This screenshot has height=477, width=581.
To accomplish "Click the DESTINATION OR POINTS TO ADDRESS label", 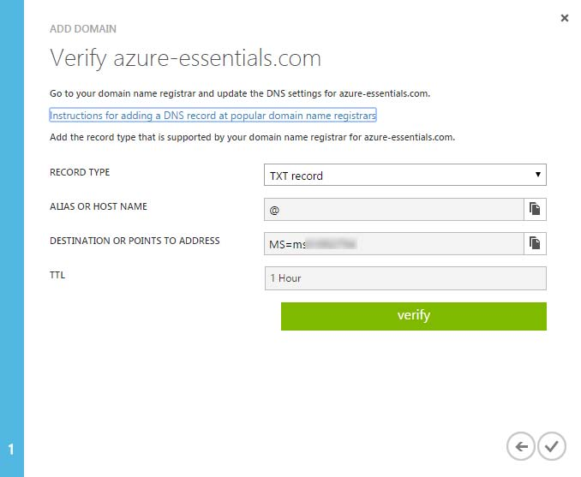I will pyautogui.click(x=135, y=241).
